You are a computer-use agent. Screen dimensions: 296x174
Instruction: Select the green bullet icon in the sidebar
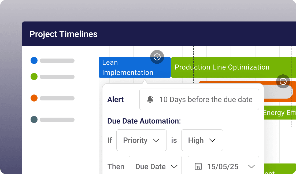(34, 77)
